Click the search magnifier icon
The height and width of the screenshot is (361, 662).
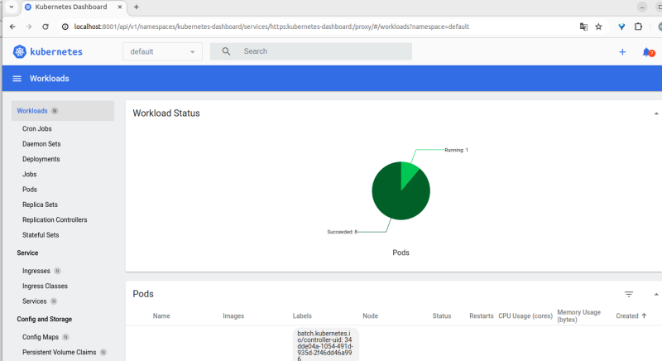pyautogui.click(x=226, y=51)
